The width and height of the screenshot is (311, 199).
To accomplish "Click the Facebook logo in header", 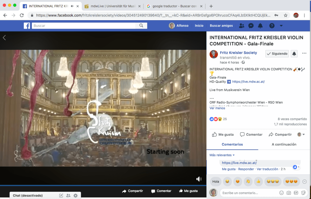I will pyautogui.click(x=27, y=26).
